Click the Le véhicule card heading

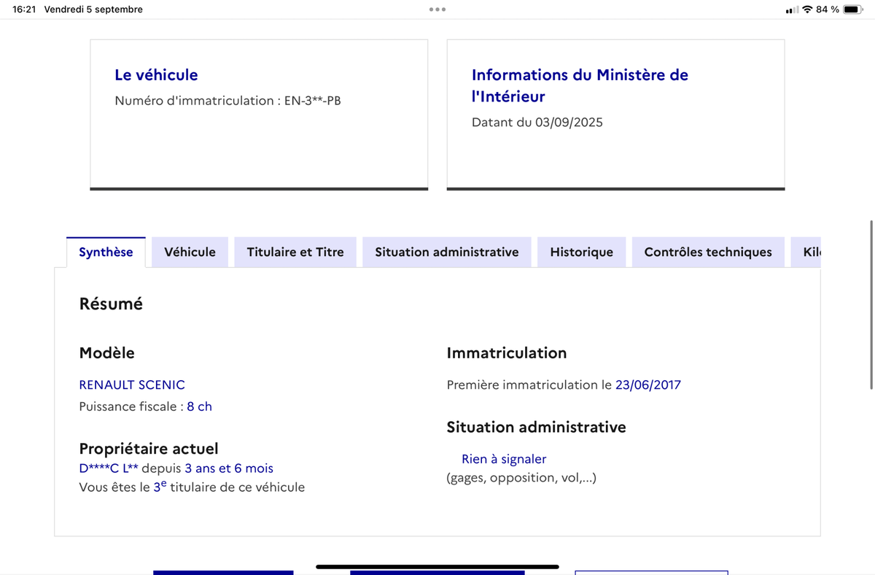[x=156, y=74]
